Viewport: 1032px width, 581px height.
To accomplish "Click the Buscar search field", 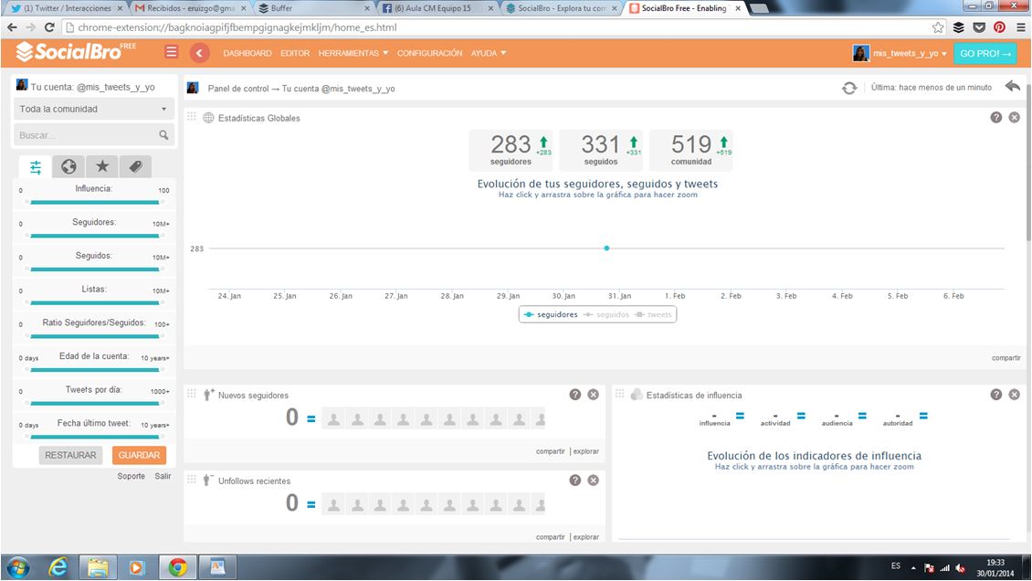I will (x=87, y=135).
